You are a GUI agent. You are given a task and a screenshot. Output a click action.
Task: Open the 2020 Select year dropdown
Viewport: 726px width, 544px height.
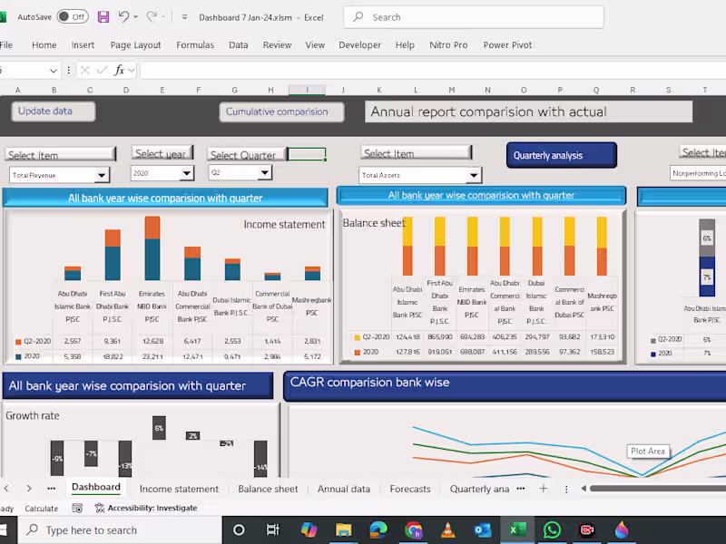pyautogui.click(x=185, y=174)
